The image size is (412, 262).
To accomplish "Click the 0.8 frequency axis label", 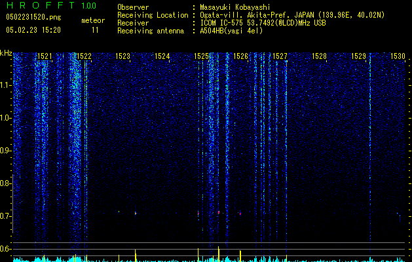I will tap(5, 183).
